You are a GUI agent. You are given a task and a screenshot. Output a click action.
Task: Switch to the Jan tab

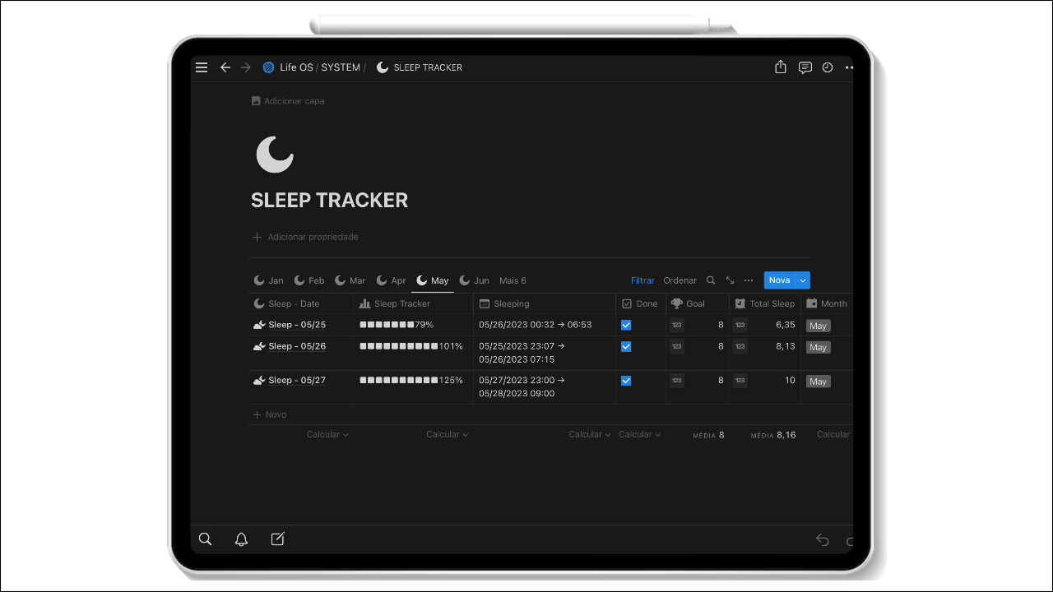click(268, 280)
